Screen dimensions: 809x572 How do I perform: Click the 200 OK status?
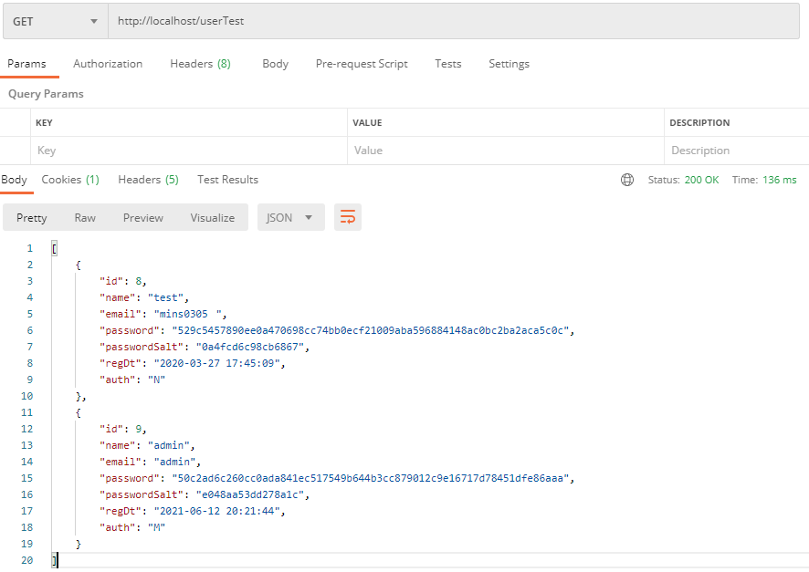[x=701, y=180]
